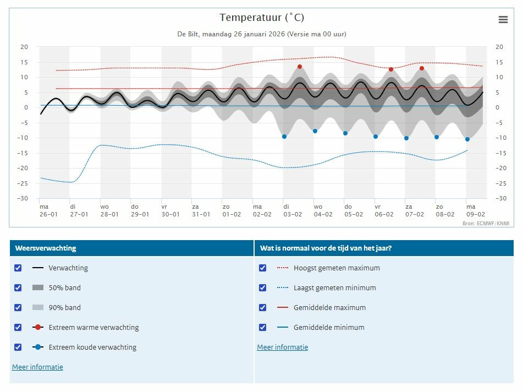Click the Weersverwachting panel header
The width and height of the screenshot is (523, 391).
click(x=132, y=248)
